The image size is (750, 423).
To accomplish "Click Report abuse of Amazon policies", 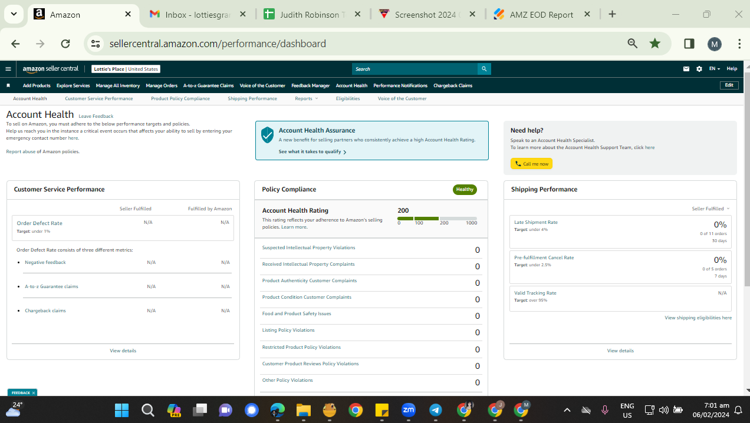I will click(x=42, y=151).
